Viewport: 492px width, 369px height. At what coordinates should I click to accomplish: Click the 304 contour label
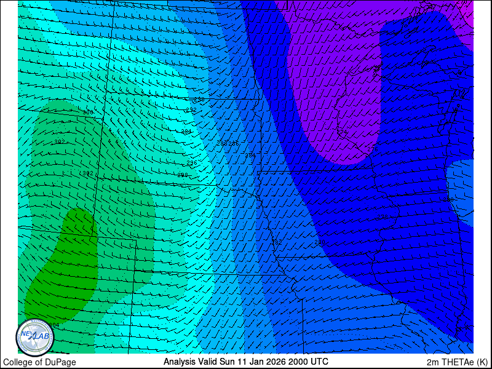coord(54,325)
